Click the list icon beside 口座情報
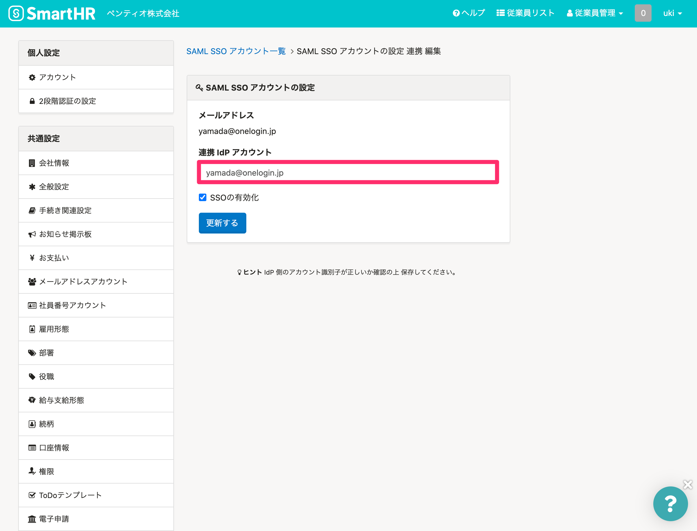This screenshot has width=697, height=531. pos(32,448)
